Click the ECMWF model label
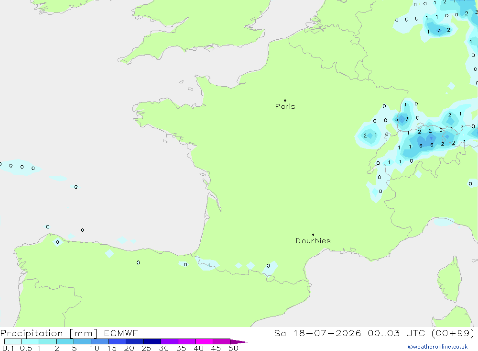478x351 pixels. (x=121, y=333)
